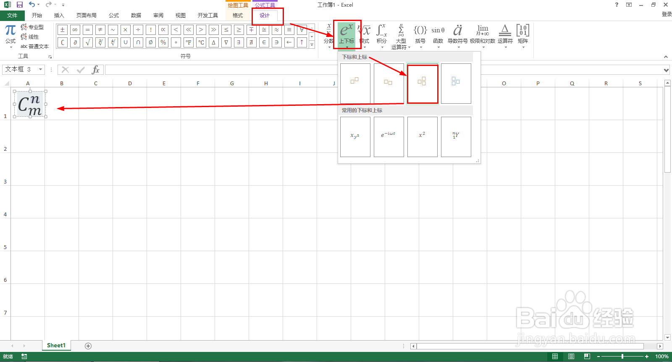Open the 极限和对数 dropdown
Viewport: 672px width, 362px height.
[x=483, y=36]
